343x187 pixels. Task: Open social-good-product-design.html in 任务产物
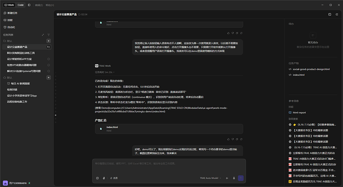[309, 69]
